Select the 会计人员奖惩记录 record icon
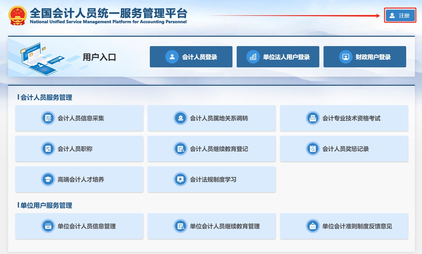Screen dimensions: 422x254 313,149
